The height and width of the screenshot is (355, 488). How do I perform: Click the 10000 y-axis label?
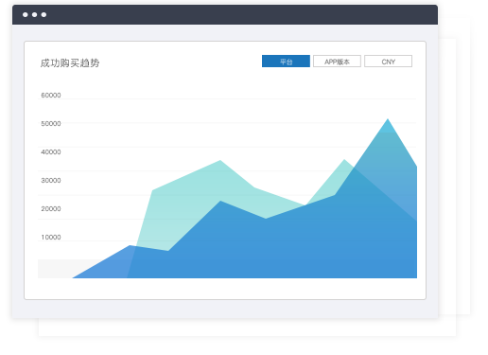tap(51, 237)
